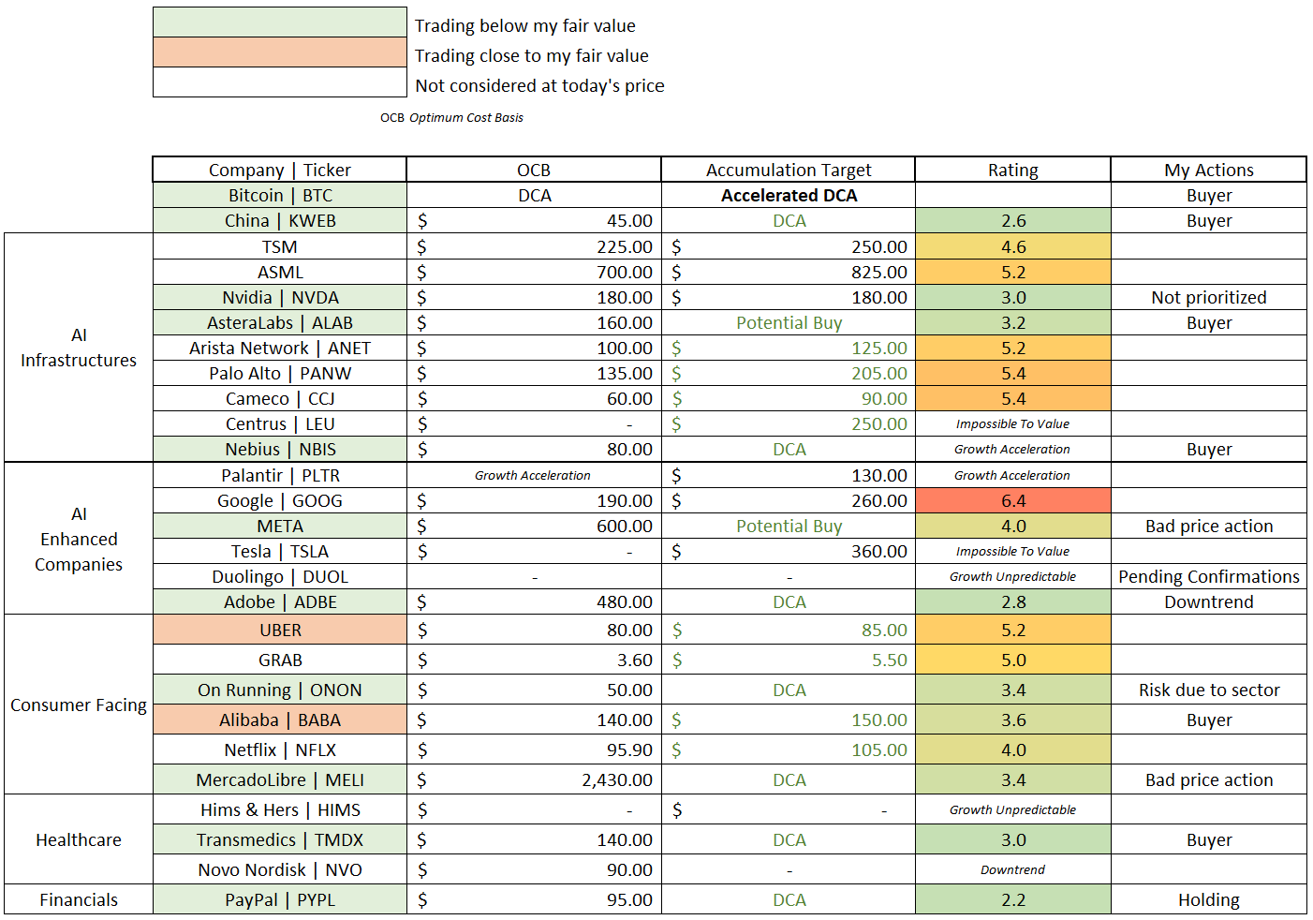The width and height of the screenshot is (1313, 920).
Task: Select the GRAB company cell
Action: [x=280, y=660]
